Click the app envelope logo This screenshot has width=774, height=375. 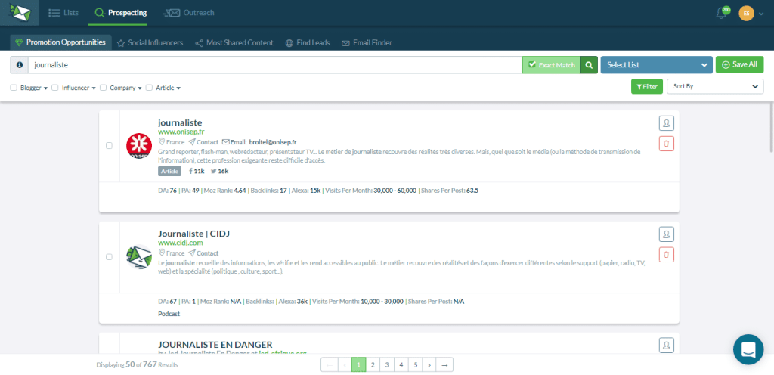click(20, 13)
